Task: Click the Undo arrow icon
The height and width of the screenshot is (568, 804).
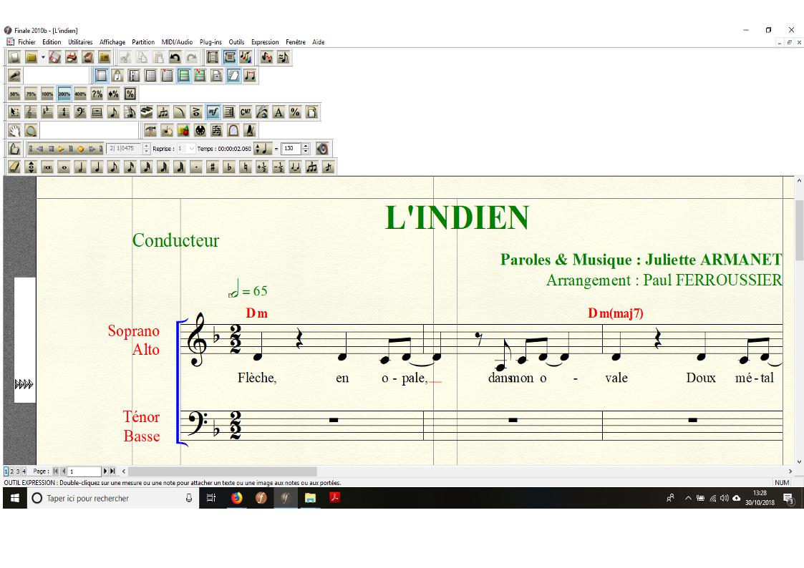Action: [x=175, y=57]
